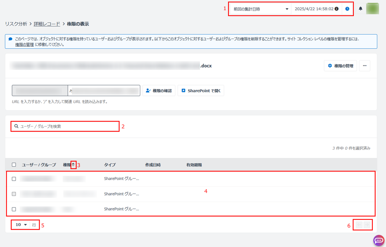Screen dimensions: 386x247
Task: Go to the next page arrow
Action: pos(367,225)
